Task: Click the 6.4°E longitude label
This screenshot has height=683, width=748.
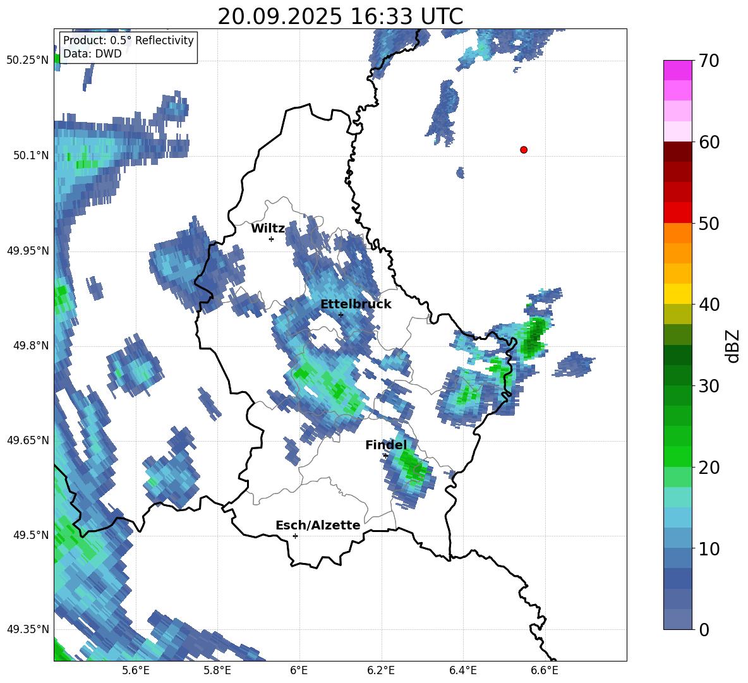Action: (462, 670)
